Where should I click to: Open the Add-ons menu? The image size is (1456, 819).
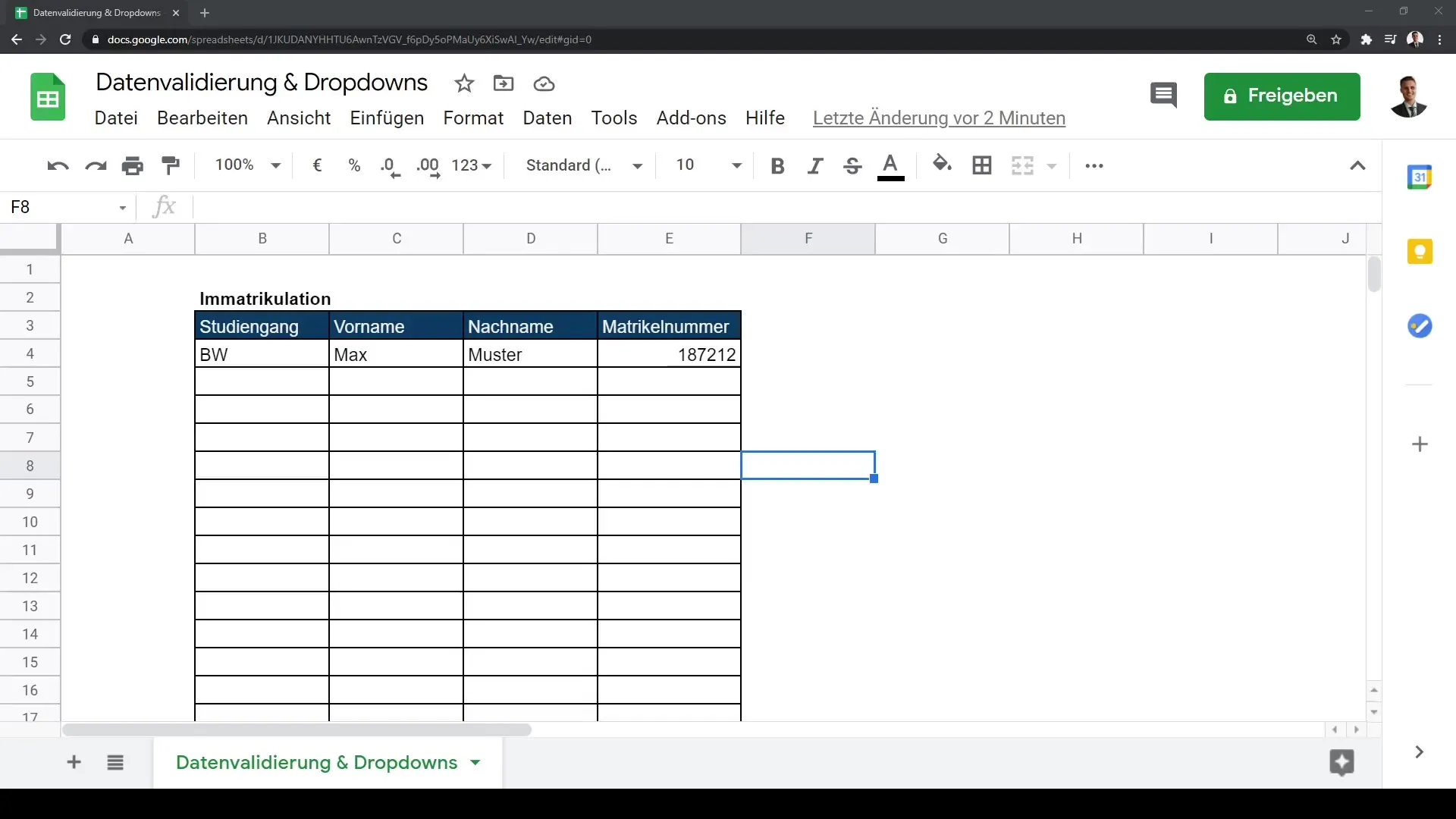(x=692, y=118)
